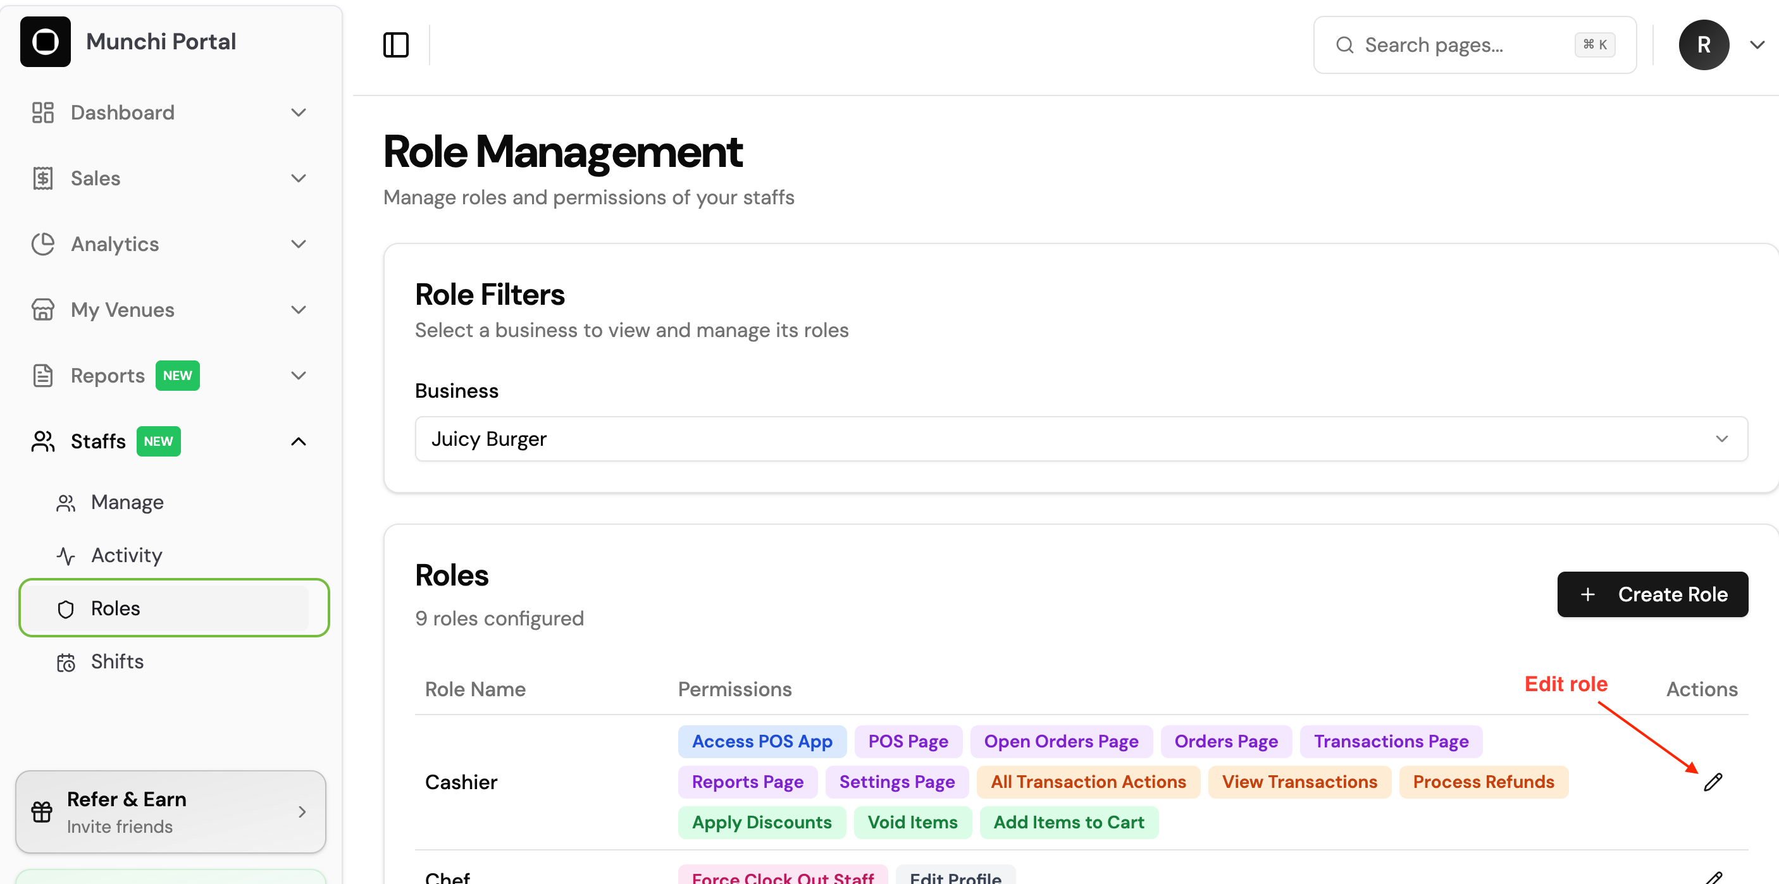Viewport: 1779px width, 884px height.
Task: Click the Add Items to Cart tag
Action: click(x=1069, y=823)
